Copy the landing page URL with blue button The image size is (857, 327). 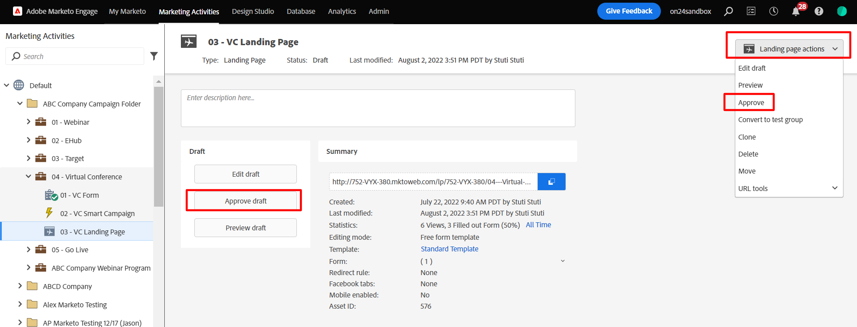552,182
